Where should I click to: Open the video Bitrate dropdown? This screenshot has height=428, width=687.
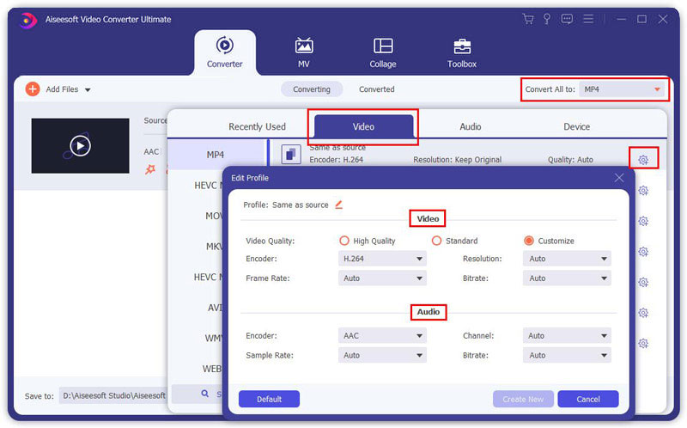point(567,278)
